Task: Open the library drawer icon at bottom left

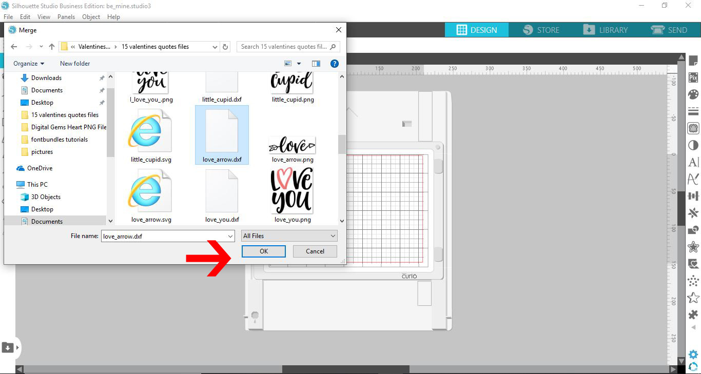Action: pos(8,347)
